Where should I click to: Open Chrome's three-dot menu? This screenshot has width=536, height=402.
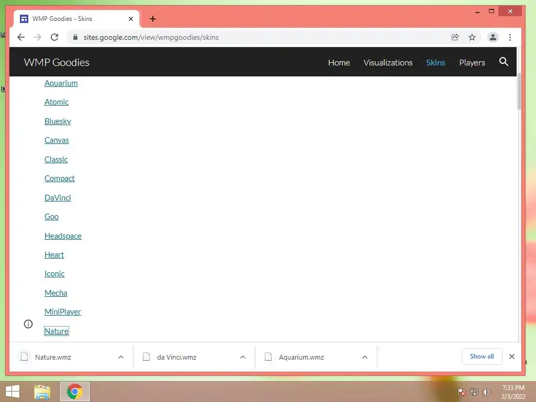510,37
